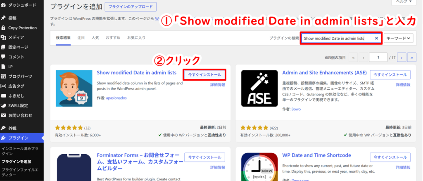Viewport: 423px width, 181px height.
Task: Switch to the おすすめ tab
Action: pyautogui.click(x=113, y=38)
